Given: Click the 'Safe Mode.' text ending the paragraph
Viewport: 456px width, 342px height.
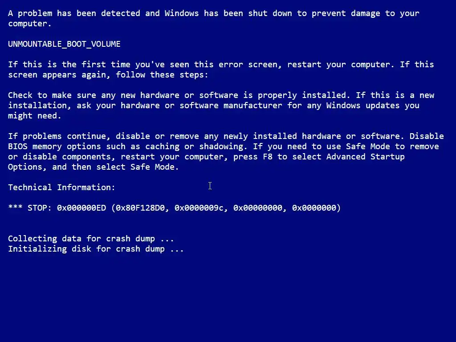Looking at the screenshot, I should tap(155, 167).
